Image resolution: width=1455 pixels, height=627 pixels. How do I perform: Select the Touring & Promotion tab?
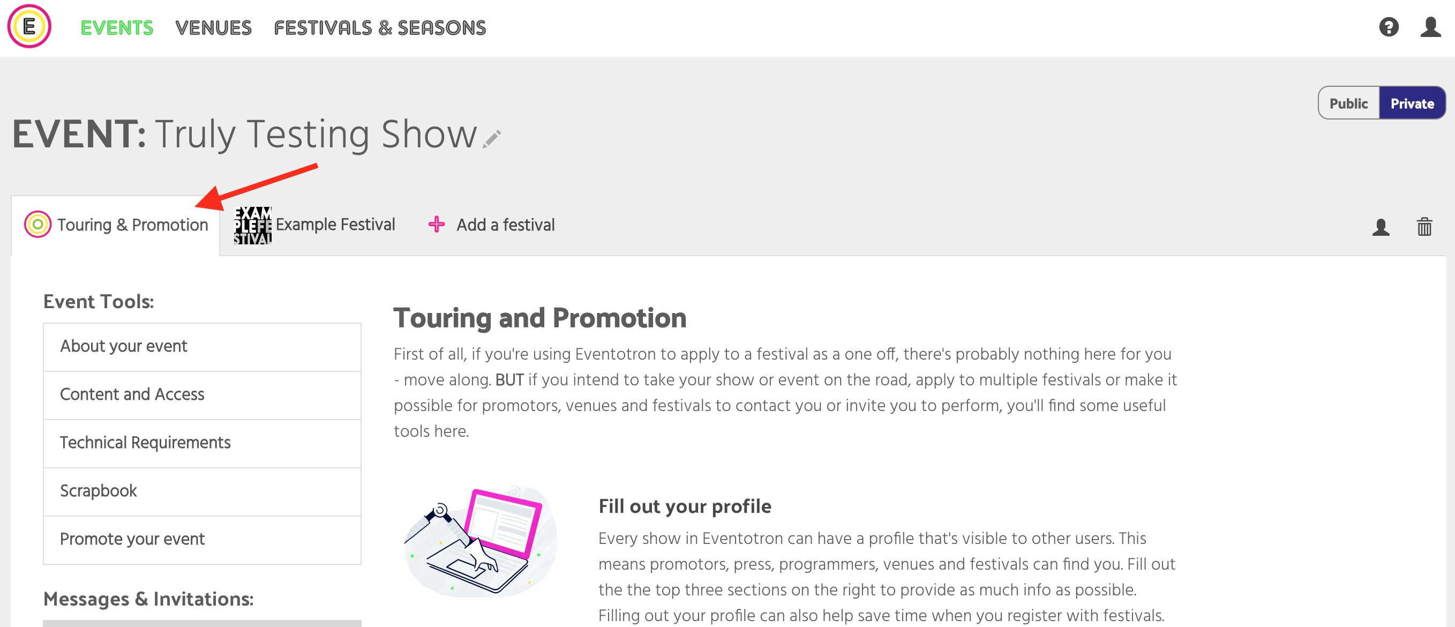coord(115,225)
